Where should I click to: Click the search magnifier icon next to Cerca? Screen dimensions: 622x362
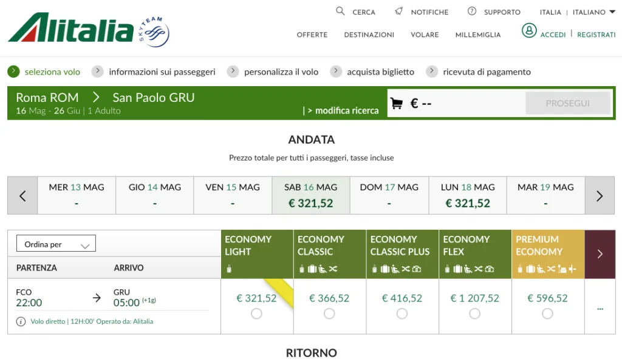point(341,12)
